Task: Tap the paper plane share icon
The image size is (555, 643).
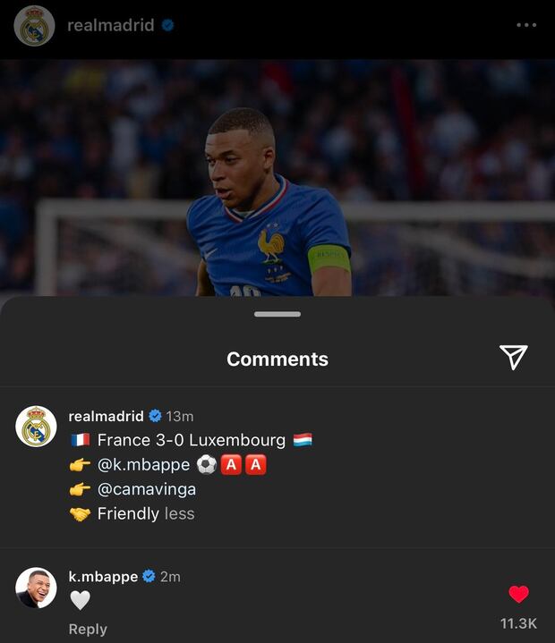Action: (x=513, y=357)
